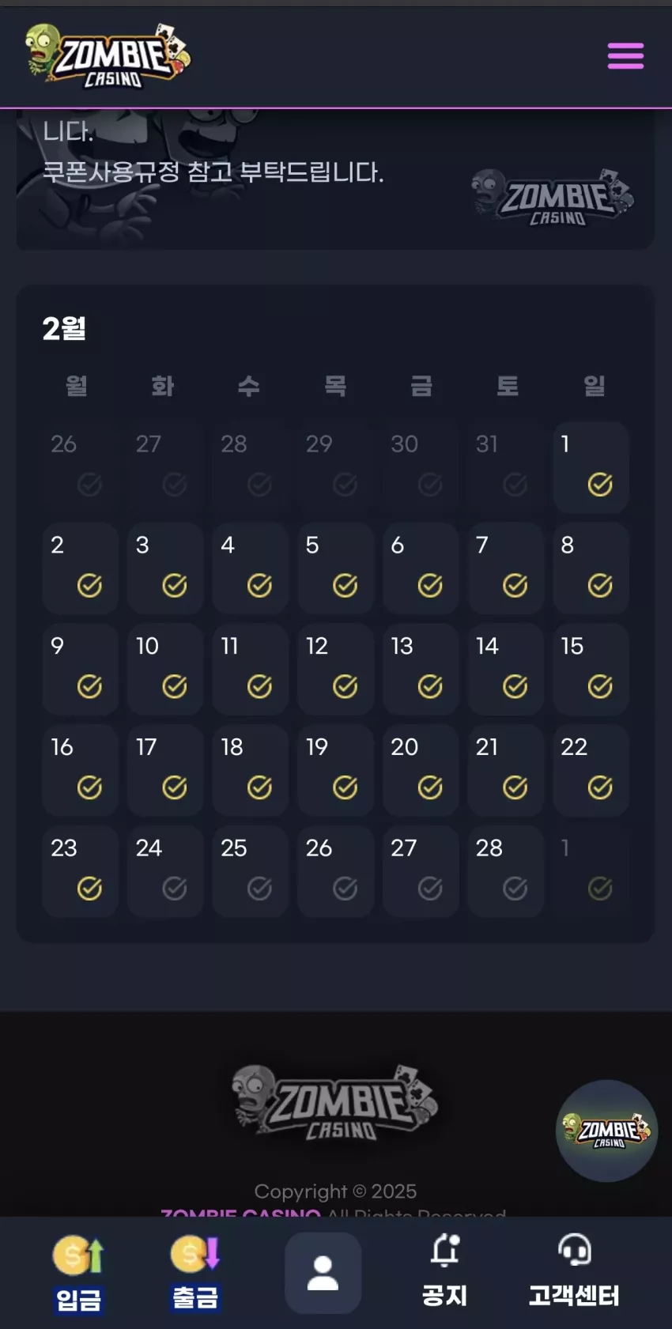Select calendar day 14 cell
This screenshot has height=1329, width=672.
coord(505,669)
